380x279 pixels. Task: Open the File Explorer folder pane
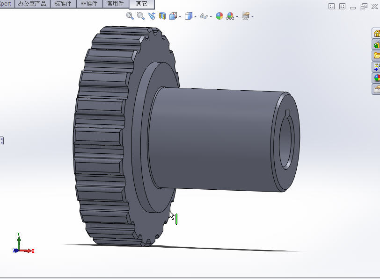click(376, 56)
